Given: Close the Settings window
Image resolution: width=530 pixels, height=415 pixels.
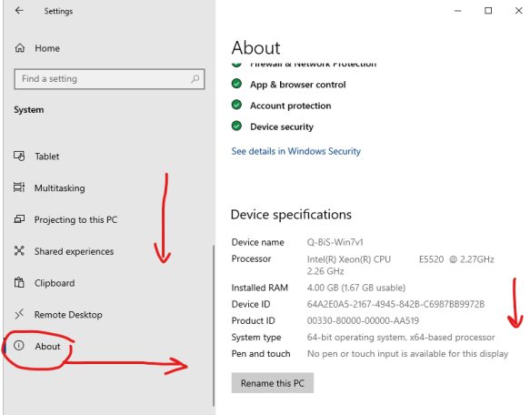Looking at the screenshot, I should coord(519,11).
